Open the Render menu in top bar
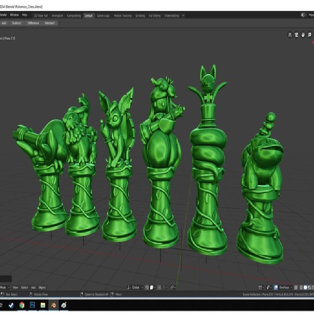Image resolution: width=314 pixels, height=314 pixels. point(3,15)
